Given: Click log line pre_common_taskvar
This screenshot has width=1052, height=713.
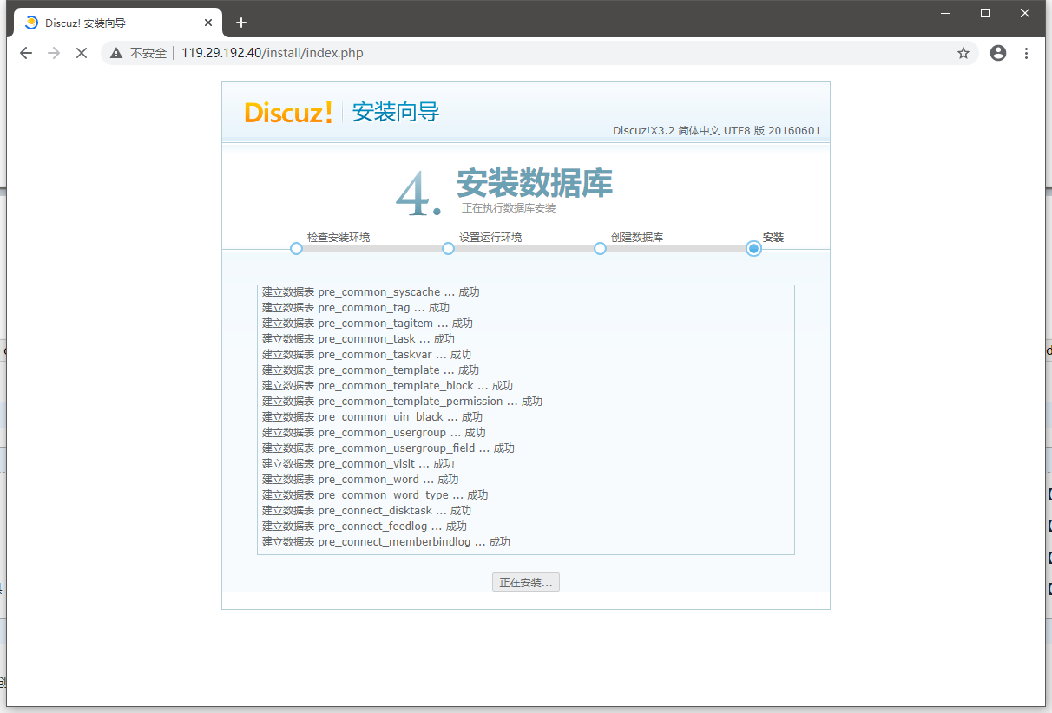Looking at the screenshot, I should [x=366, y=355].
